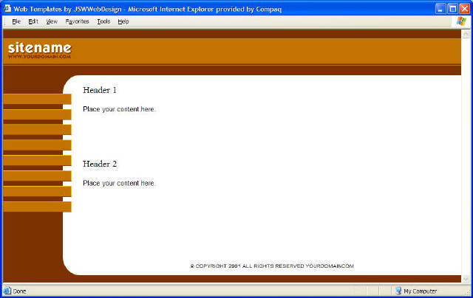
Task: Click the sitename logo in the banner
Action: coord(39,49)
